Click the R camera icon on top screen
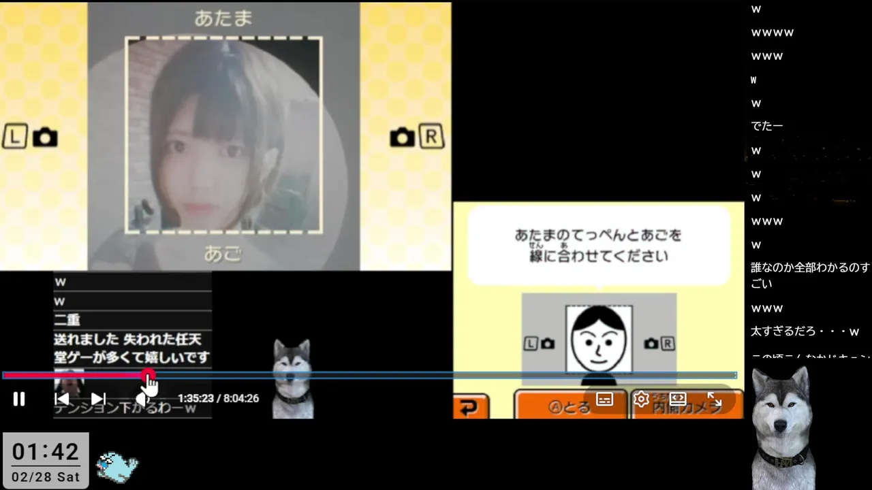Screen dimensions: 872x490 [x=417, y=137]
